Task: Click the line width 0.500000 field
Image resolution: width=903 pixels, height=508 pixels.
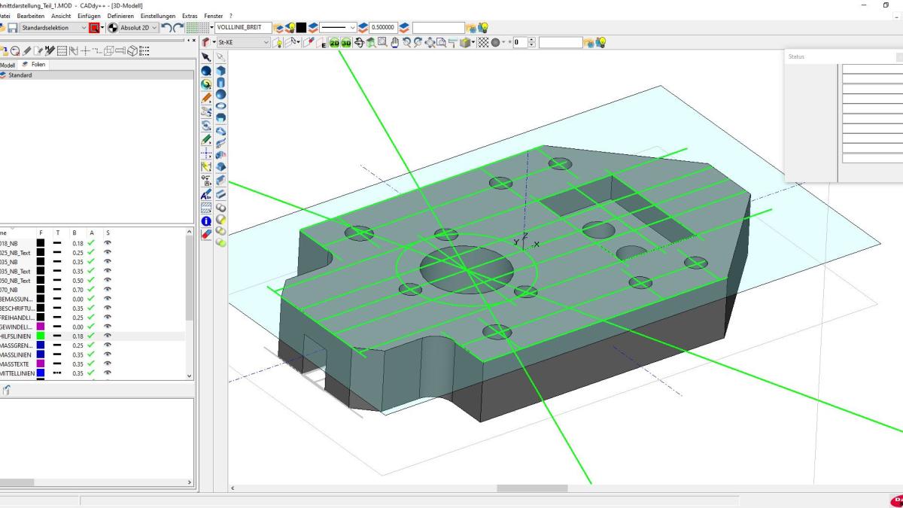Action: pyautogui.click(x=383, y=28)
